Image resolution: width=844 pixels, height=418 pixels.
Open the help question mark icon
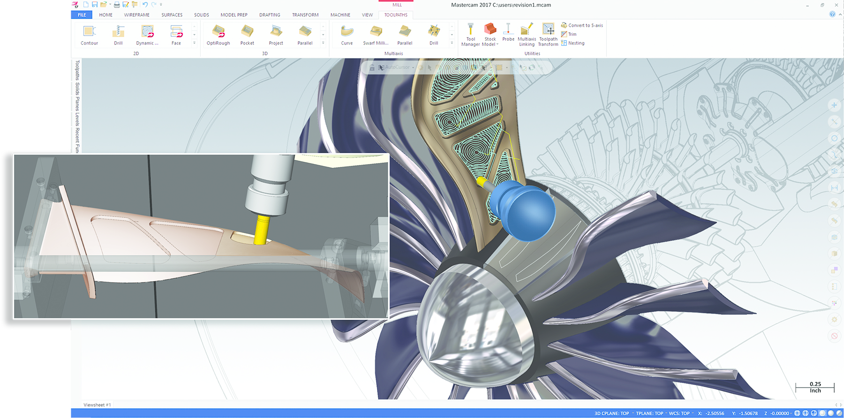(832, 15)
